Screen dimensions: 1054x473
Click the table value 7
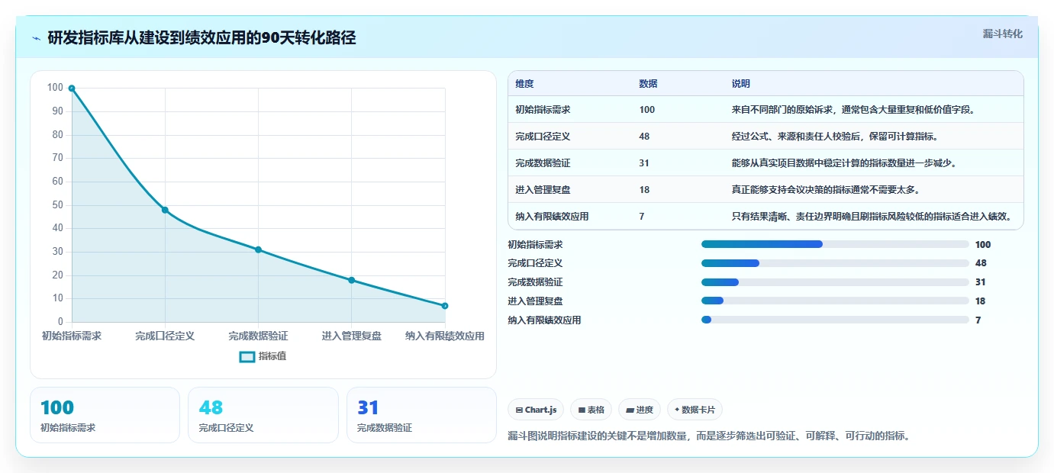pyautogui.click(x=642, y=217)
